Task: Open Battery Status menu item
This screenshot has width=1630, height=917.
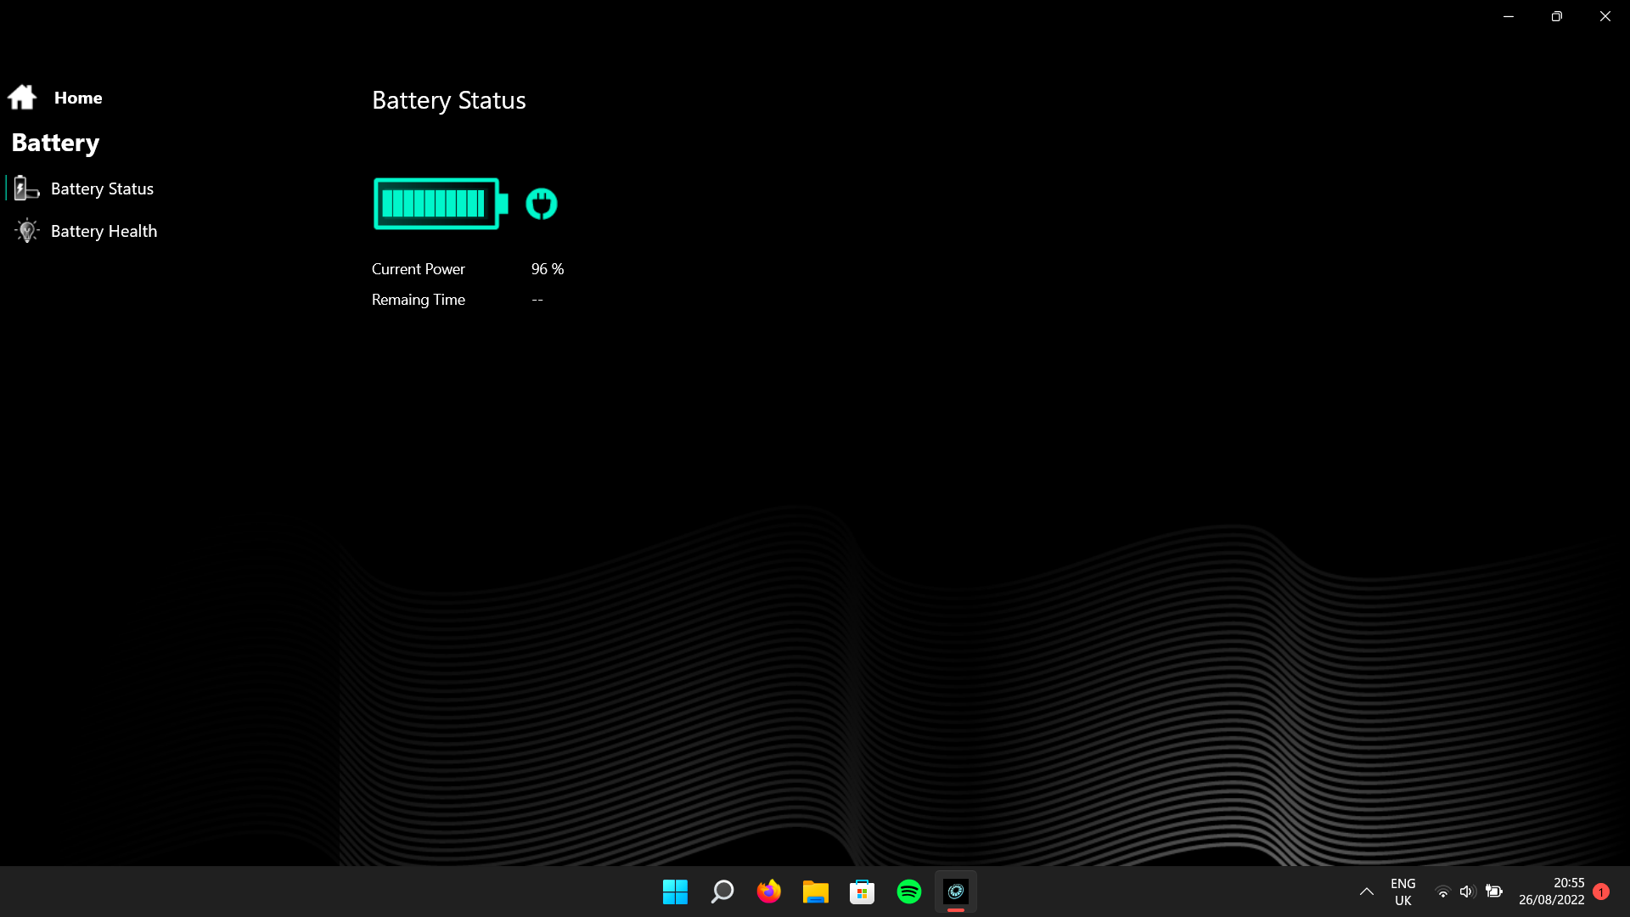Action: click(x=102, y=188)
